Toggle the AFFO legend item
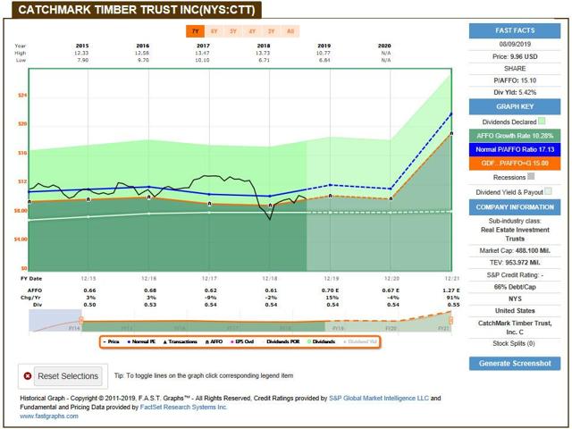Screen dimensions: 572x429 click(x=214, y=341)
